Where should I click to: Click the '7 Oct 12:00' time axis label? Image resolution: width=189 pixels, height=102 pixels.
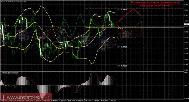[x=113, y=101]
